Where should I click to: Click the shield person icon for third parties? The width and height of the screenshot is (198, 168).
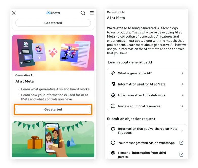(113, 153)
